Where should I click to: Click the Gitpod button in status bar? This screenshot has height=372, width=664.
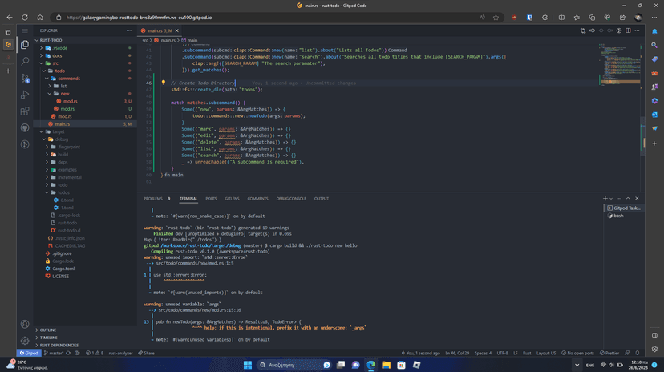(x=29, y=353)
